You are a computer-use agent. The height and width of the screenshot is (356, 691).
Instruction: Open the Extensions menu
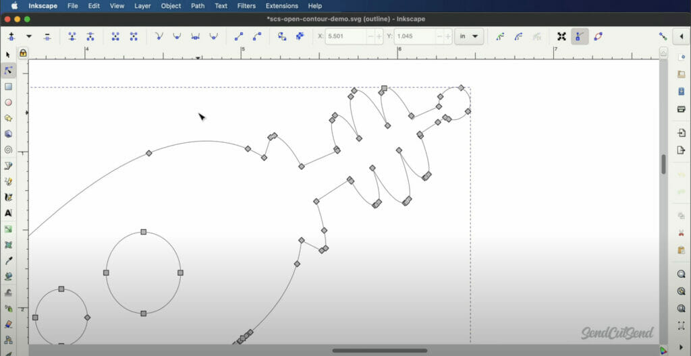[281, 6]
